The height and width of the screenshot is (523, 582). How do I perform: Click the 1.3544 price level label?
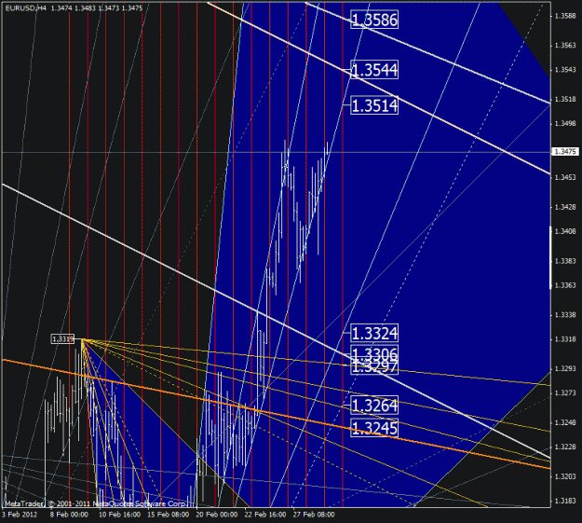(374, 70)
